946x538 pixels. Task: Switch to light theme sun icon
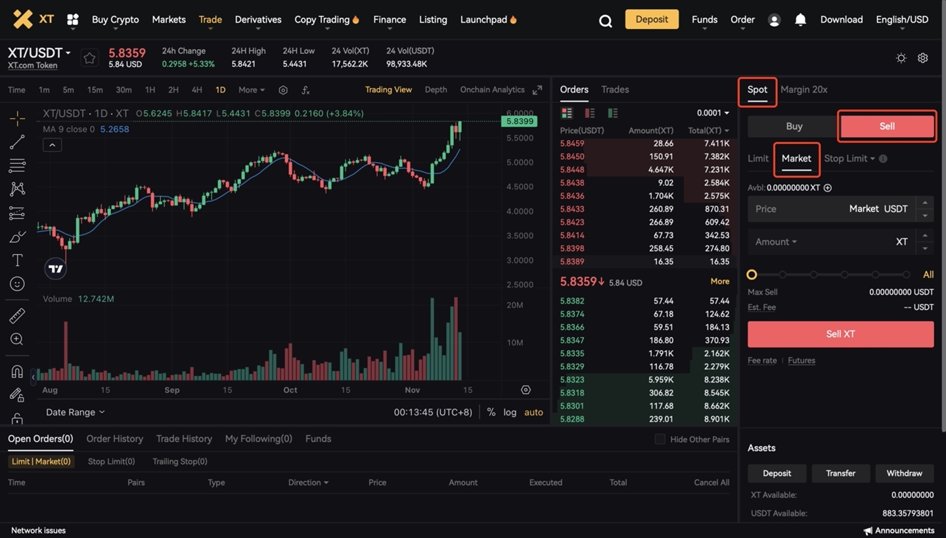coord(901,58)
